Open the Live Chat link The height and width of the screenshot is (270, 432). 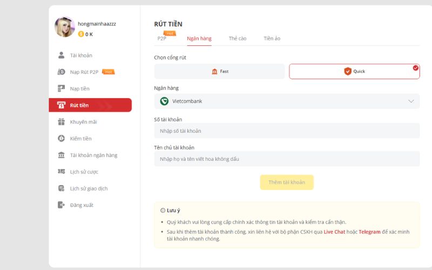334,232
